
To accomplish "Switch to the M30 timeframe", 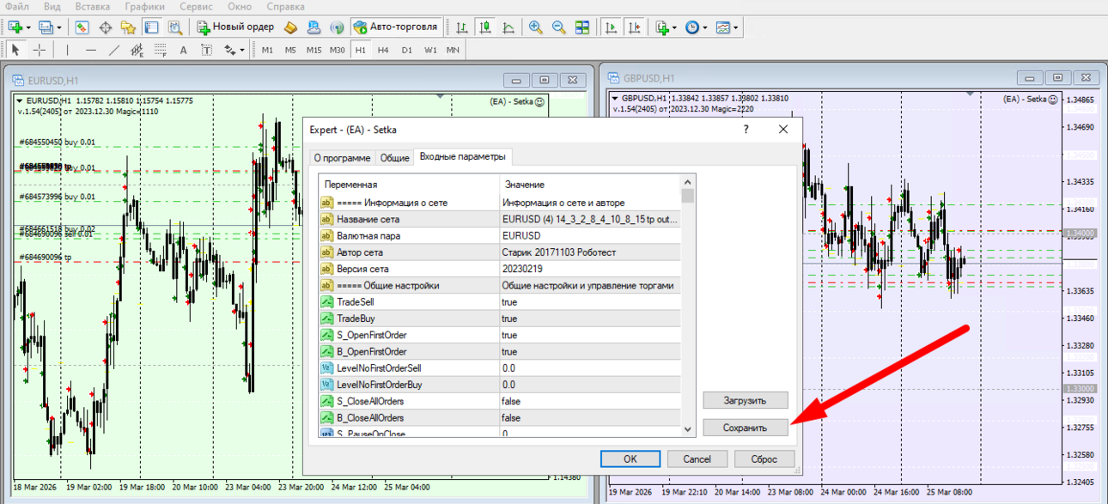I will coord(337,50).
